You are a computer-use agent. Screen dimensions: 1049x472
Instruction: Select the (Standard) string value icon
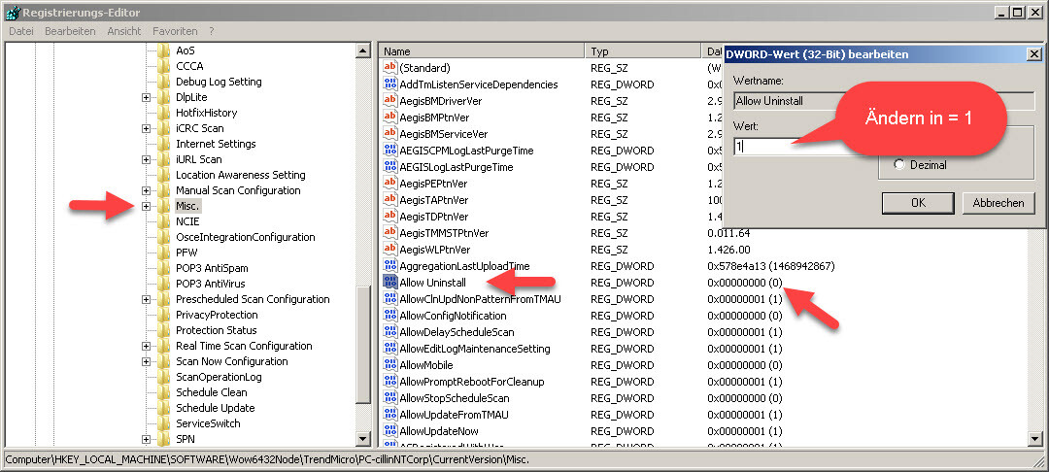pos(390,68)
